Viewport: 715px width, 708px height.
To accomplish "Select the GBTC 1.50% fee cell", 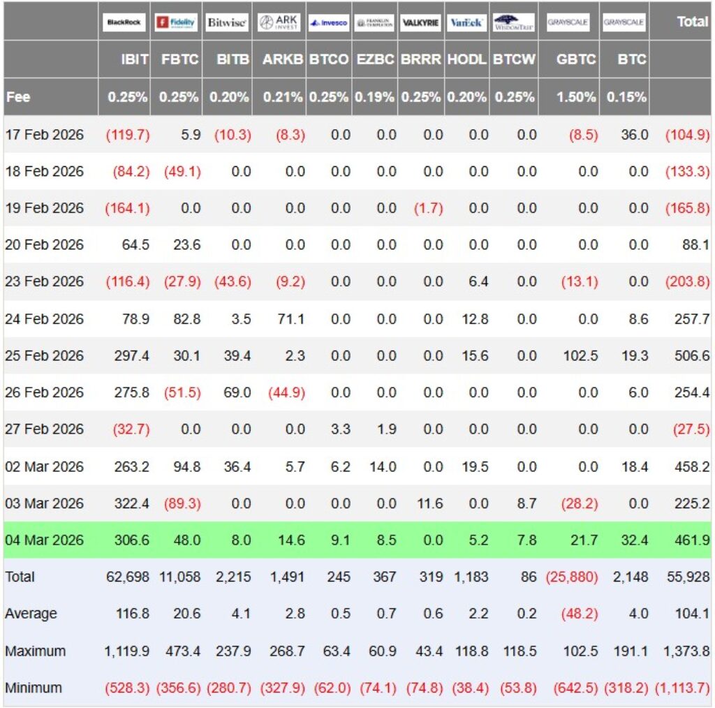I will point(576,97).
